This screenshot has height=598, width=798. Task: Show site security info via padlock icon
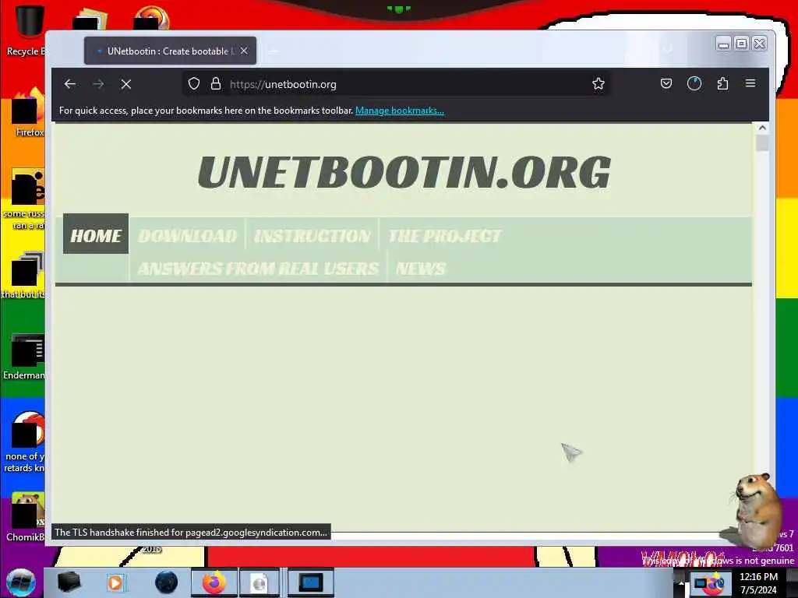tap(216, 84)
